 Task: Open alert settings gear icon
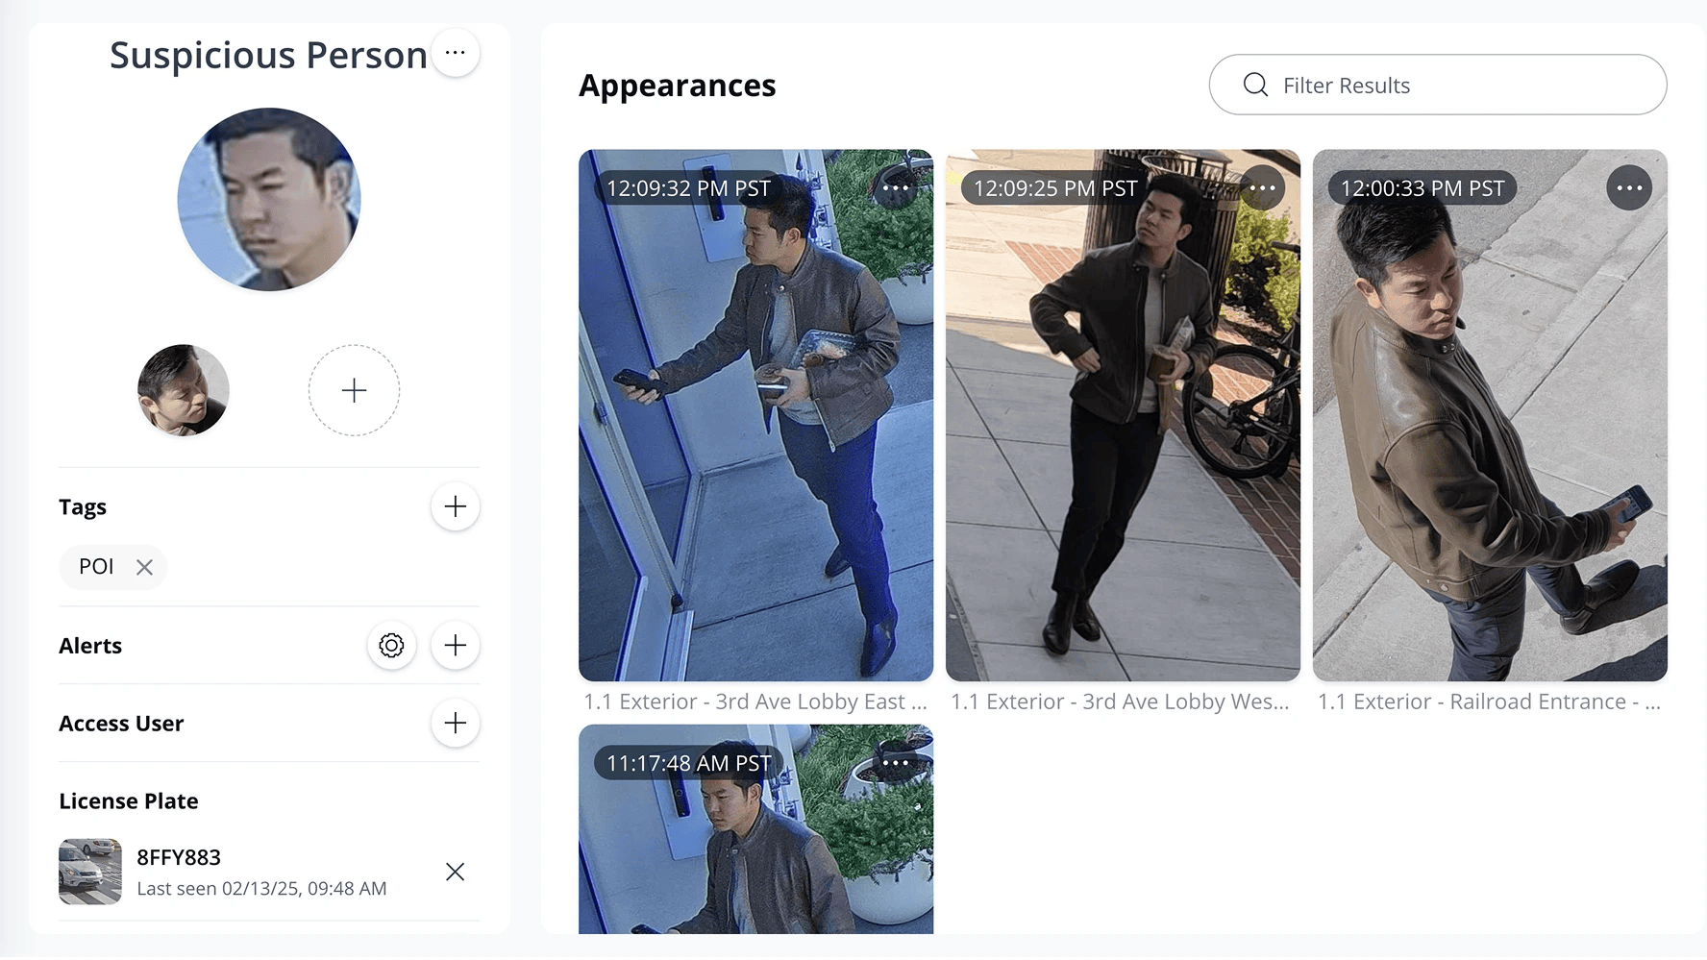[x=391, y=646]
